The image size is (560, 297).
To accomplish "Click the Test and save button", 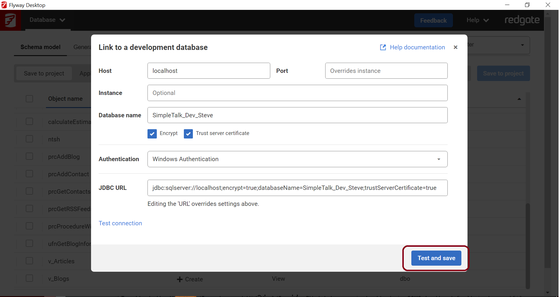I will pos(436,258).
